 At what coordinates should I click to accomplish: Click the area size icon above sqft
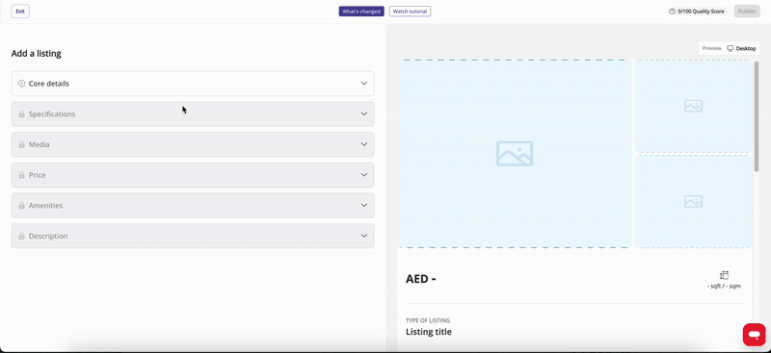coord(724,275)
